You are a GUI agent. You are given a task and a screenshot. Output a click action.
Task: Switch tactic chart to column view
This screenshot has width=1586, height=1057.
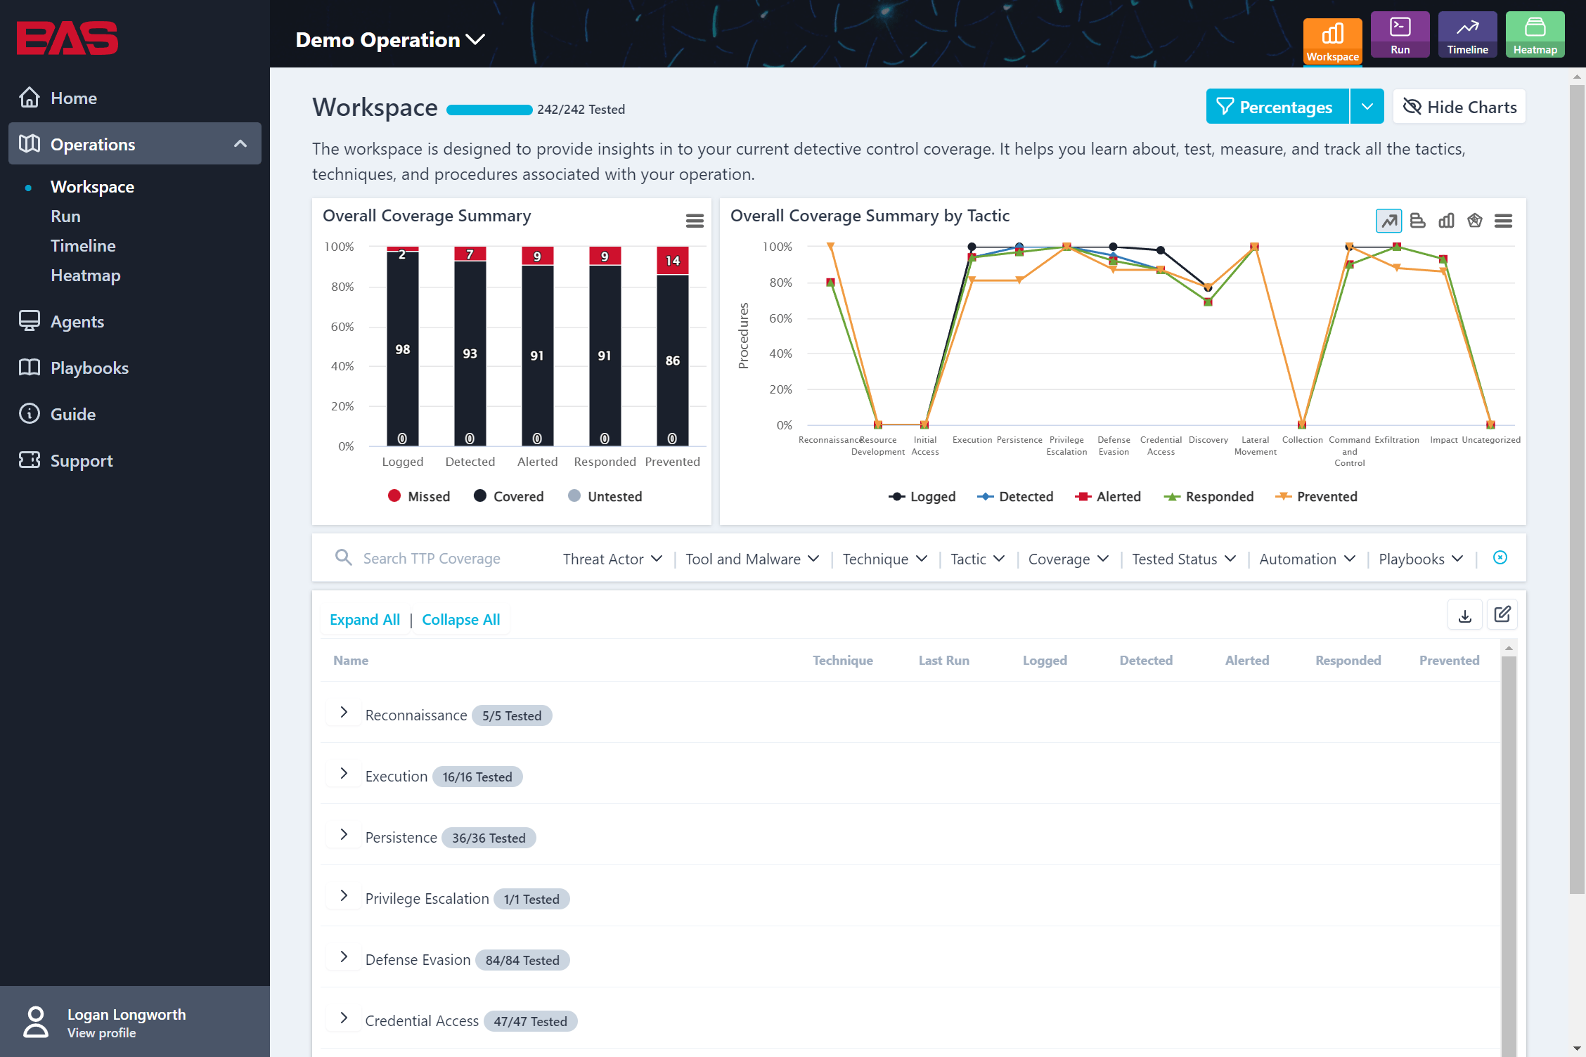1446,221
